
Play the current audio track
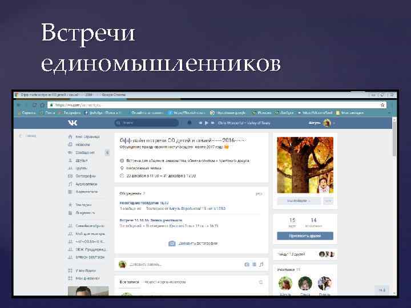click(207, 123)
